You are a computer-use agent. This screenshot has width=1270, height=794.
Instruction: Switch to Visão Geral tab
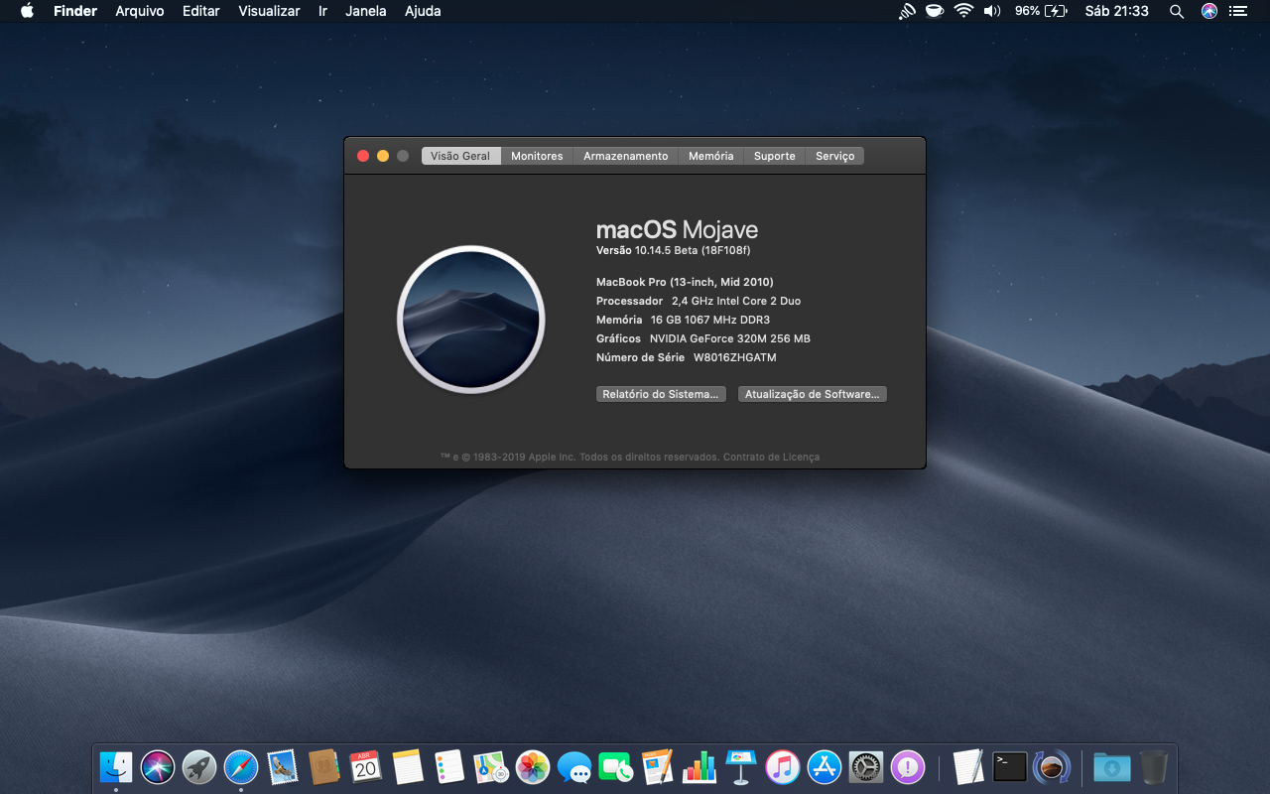tap(460, 156)
